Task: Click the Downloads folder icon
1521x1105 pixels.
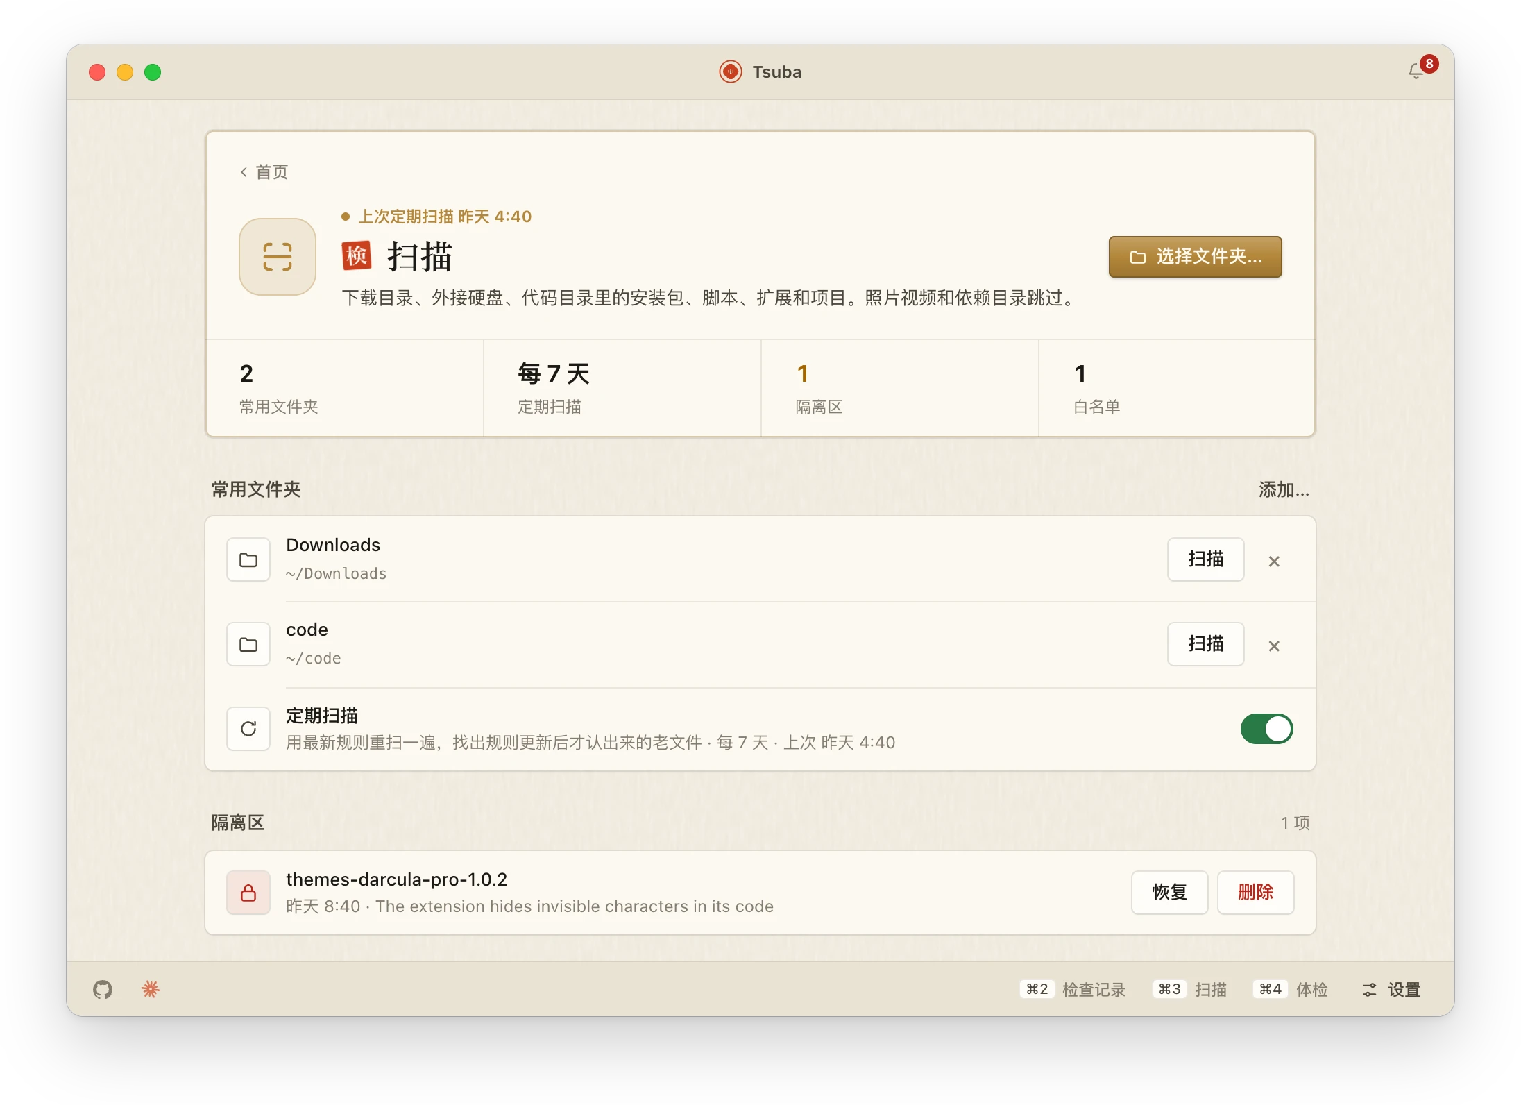Action: (x=248, y=559)
